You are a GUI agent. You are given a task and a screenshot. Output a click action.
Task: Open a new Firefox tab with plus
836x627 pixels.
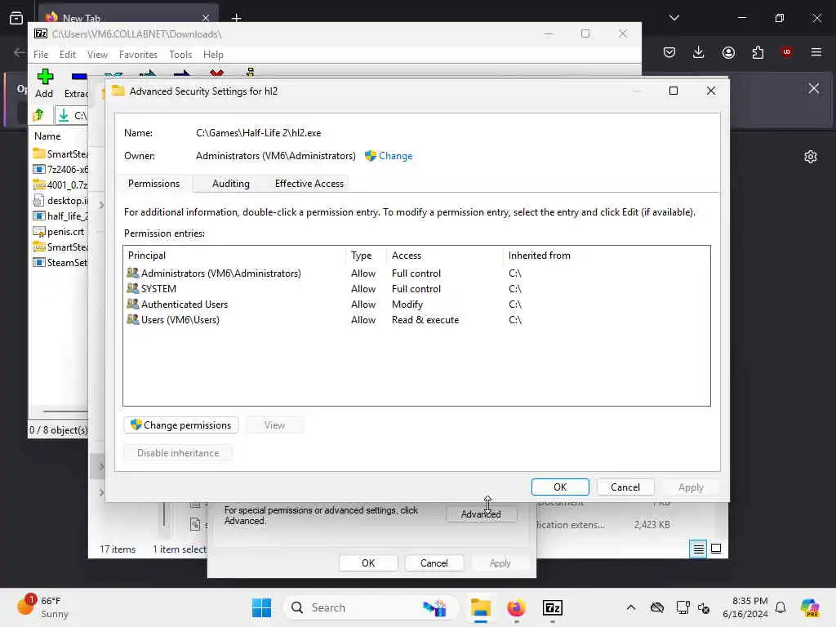click(x=236, y=18)
